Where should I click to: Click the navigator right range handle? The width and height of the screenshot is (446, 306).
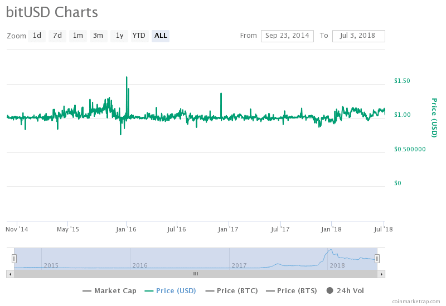click(x=377, y=258)
